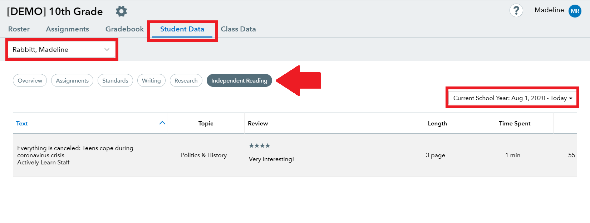Select the Student Data tab

click(x=182, y=29)
